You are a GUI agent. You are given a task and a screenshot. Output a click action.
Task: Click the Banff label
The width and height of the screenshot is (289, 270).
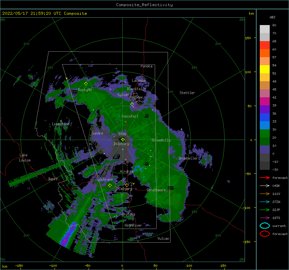[53, 179]
